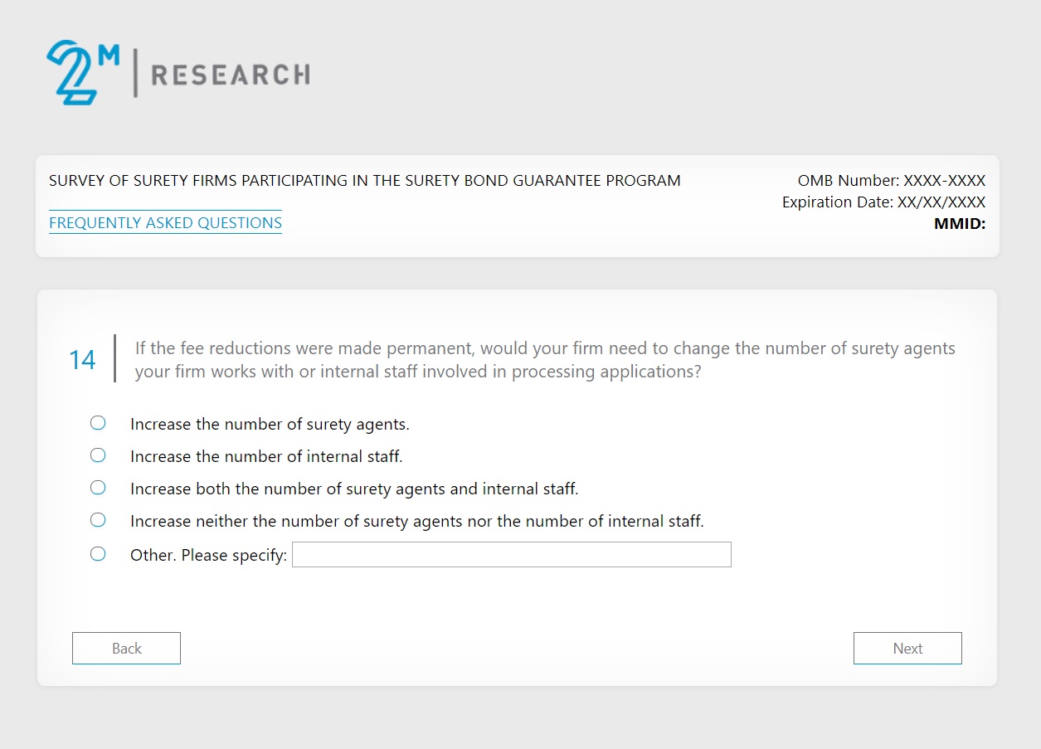This screenshot has height=749, width=1041.
Task: Click the question number 14
Action: click(x=82, y=360)
